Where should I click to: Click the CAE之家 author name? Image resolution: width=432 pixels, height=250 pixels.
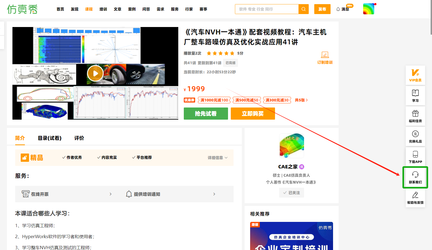(288, 167)
